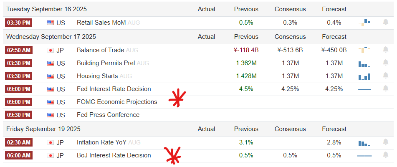The height and width of the screenshot is (167, 397).
Task: Open the Fed Press Conference event
Action: coord(108,115)
